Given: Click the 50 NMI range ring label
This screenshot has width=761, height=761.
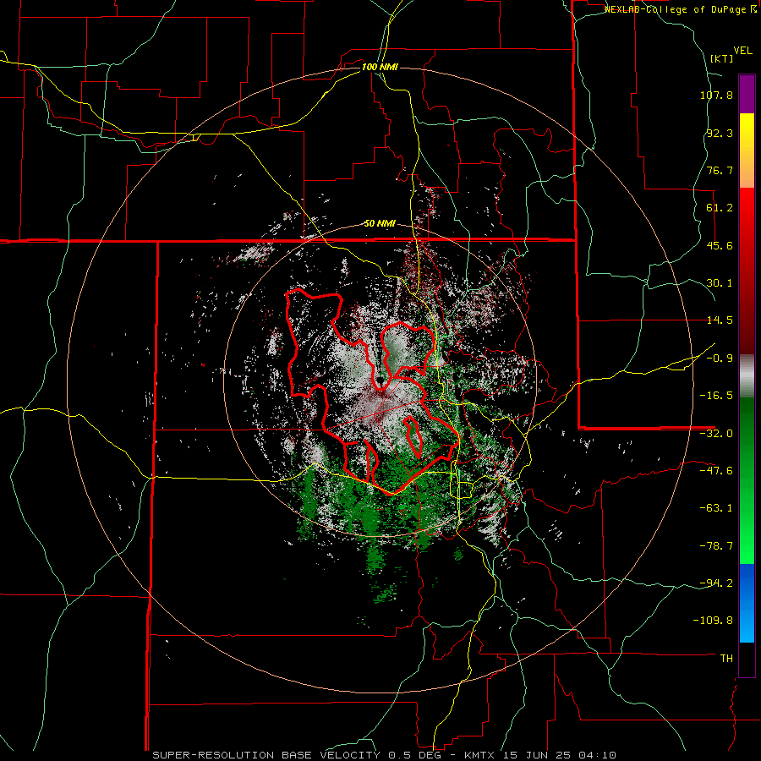Looking at the screenshot, I should tap(380, 224).
